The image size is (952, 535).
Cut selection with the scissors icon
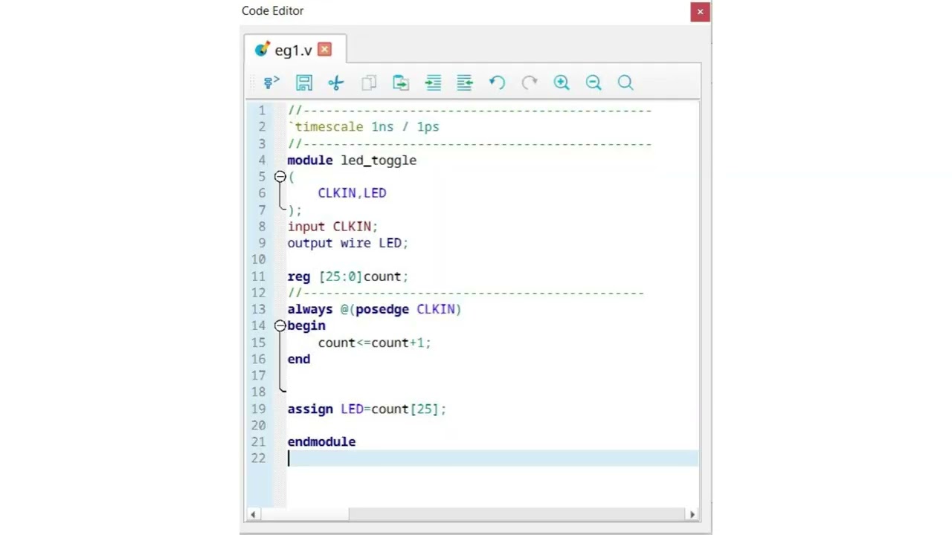pos(335,82)
